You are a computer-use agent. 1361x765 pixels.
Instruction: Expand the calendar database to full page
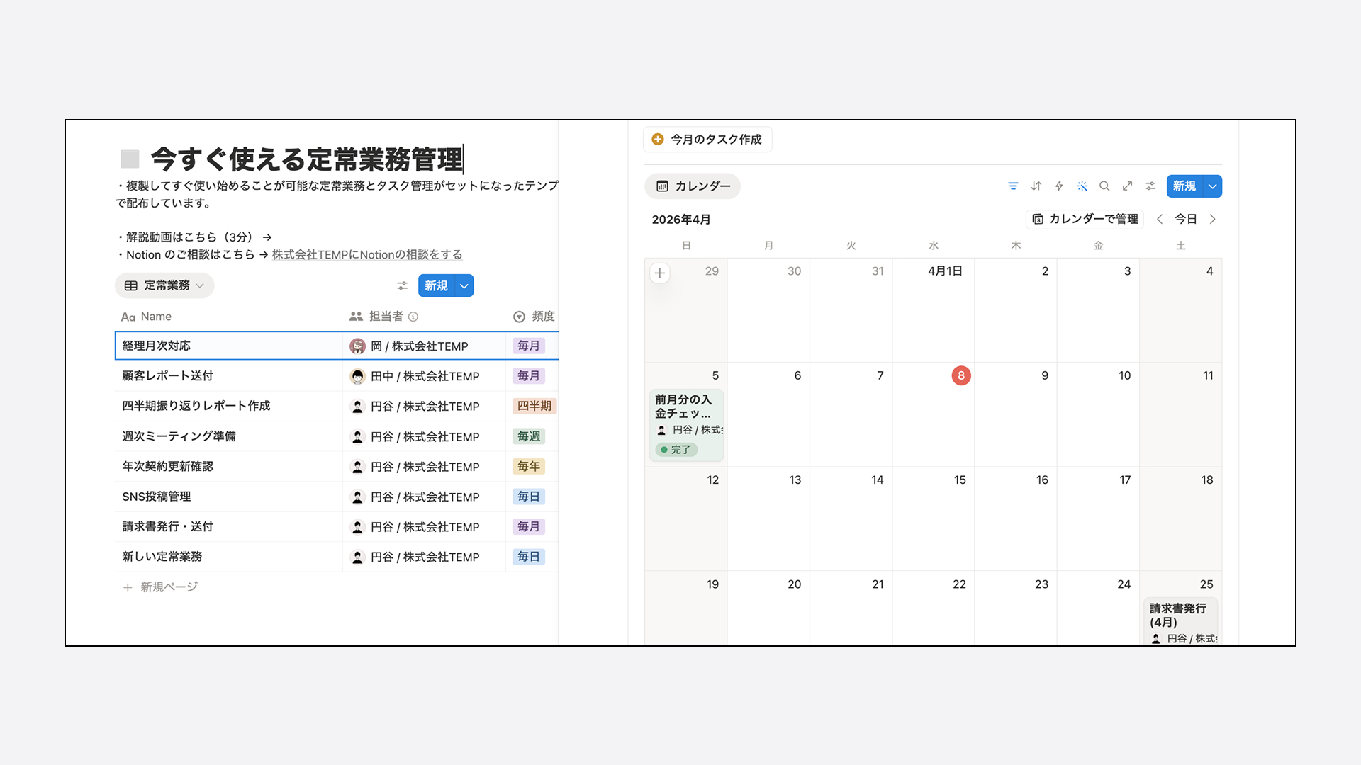tap(1127, 186)
